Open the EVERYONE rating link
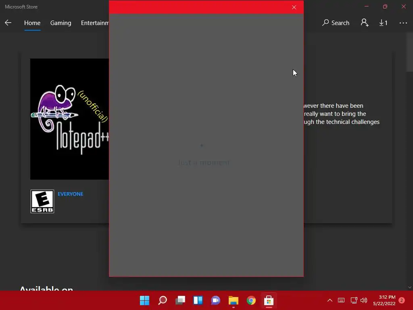 tap(70, 194)
